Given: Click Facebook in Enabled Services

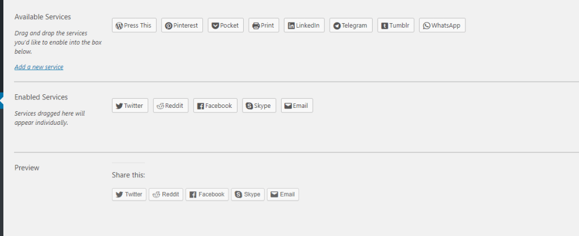Looking at the screenshot, I should pos(215,106).
